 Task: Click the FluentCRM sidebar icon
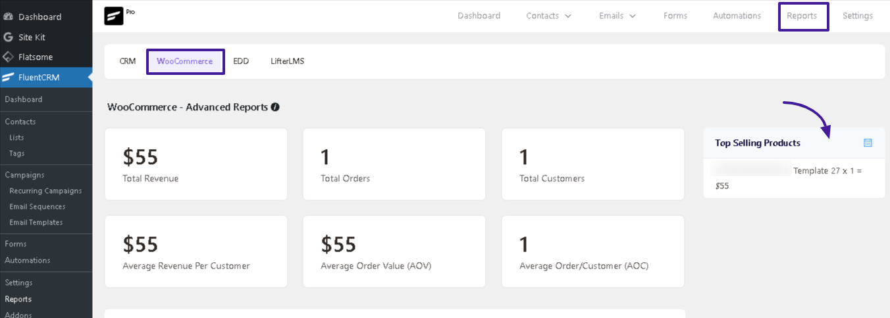[x=8, y=78]
